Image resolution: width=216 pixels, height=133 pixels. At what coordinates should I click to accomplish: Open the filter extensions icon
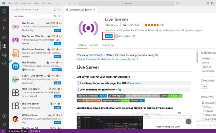coord(59,16)
